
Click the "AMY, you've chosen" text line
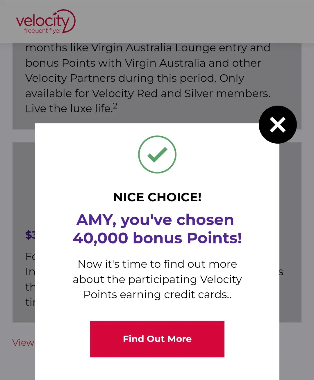click(x=155, y=220)
